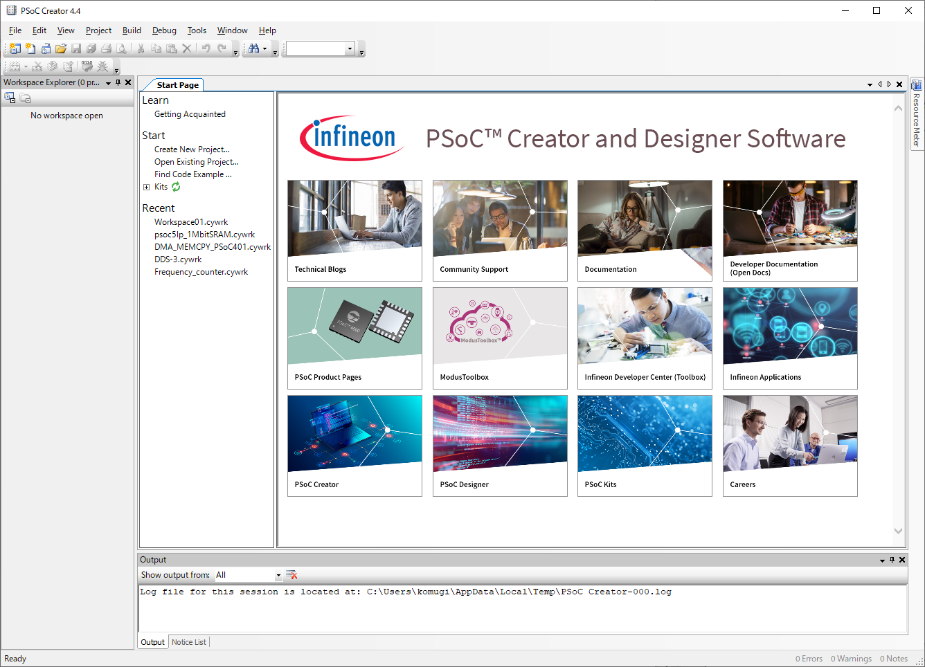Viewport: 925px width, 667px height.
Task: Click the Undo arrow icon
Action: point(206,48)
